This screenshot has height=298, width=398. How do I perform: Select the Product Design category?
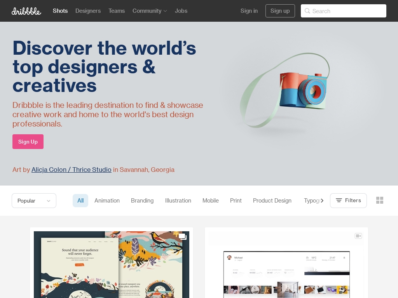[x=272, y=201]
